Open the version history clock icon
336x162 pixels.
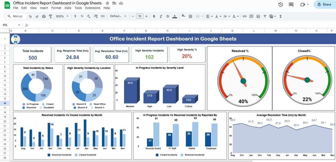point(281,4)
